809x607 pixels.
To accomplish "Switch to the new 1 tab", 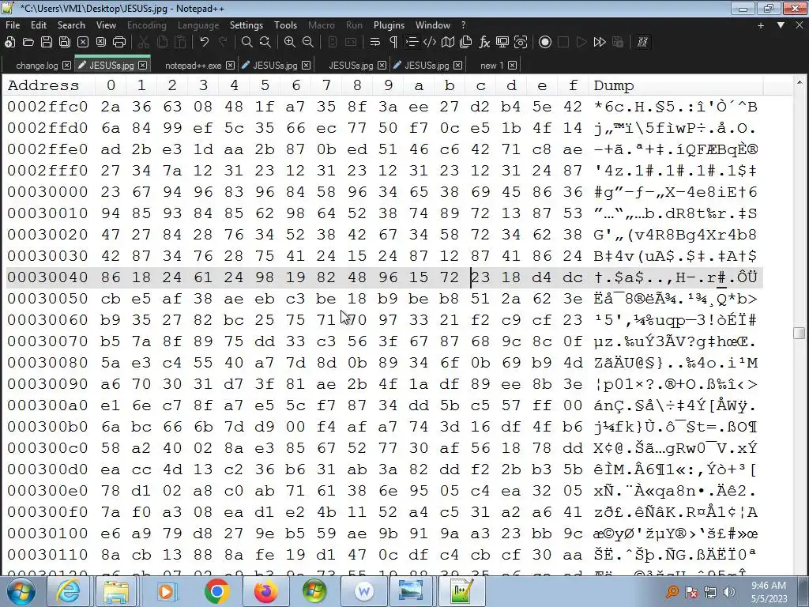I will 491,66.
